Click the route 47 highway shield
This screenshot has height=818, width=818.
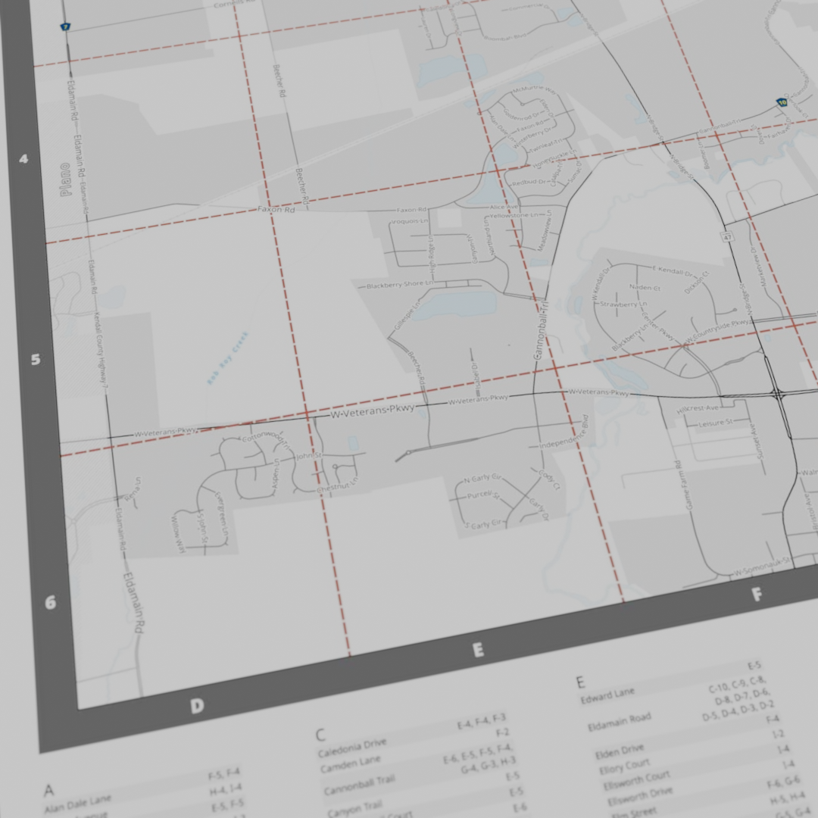(726, 237)
